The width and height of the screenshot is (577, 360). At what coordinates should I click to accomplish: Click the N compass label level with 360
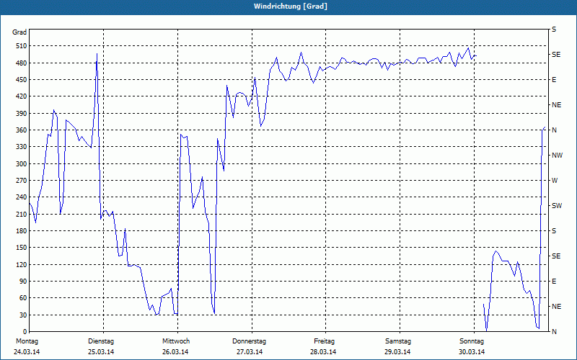point(555,130)
